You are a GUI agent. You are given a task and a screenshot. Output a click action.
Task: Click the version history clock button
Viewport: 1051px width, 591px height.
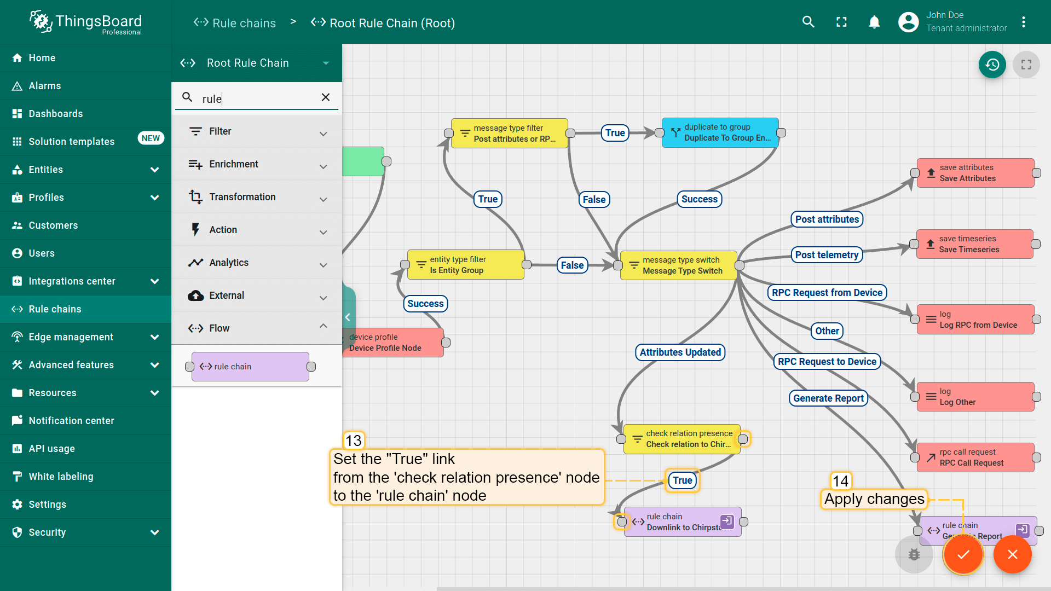[992, 65]
